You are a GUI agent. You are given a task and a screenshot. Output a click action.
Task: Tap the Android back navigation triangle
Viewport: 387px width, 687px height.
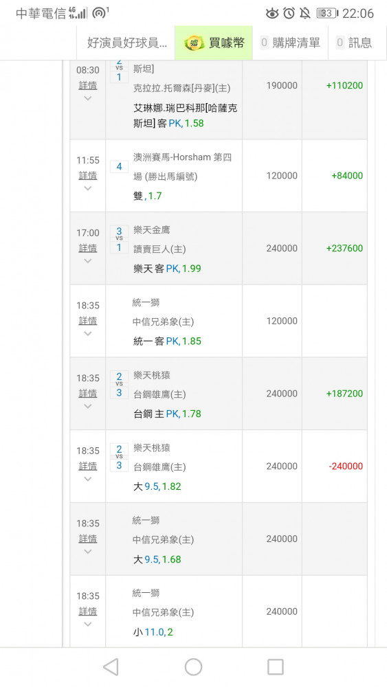(x=111, y=667)
